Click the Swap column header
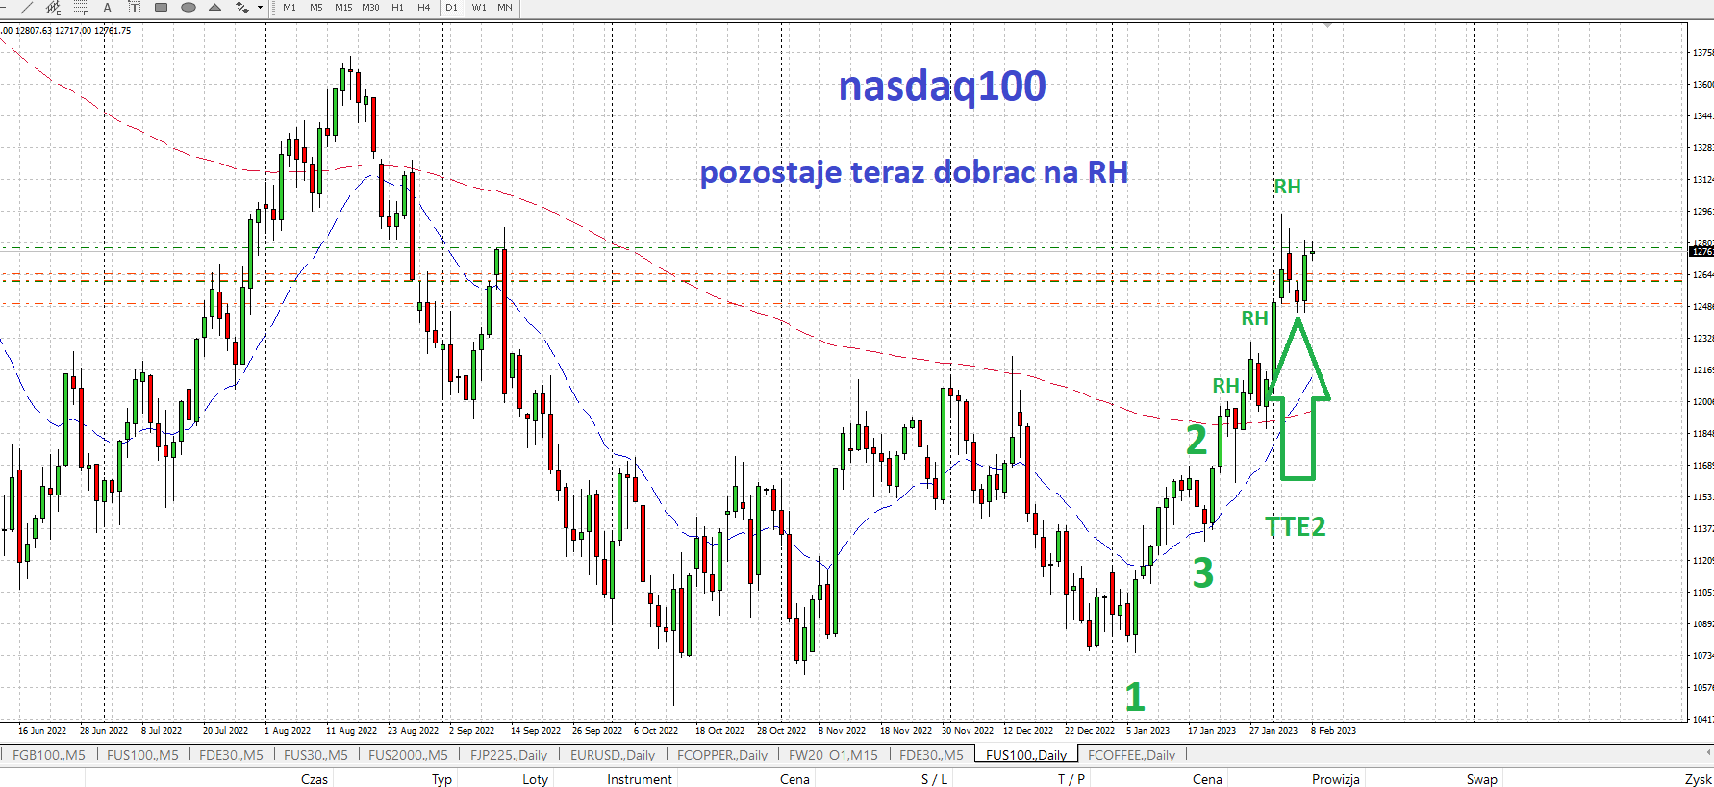 [1481, 779]
